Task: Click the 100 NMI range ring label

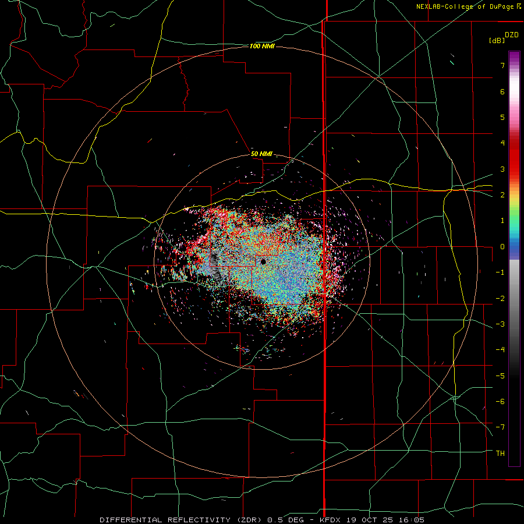Action: click(x=262, y=46)
